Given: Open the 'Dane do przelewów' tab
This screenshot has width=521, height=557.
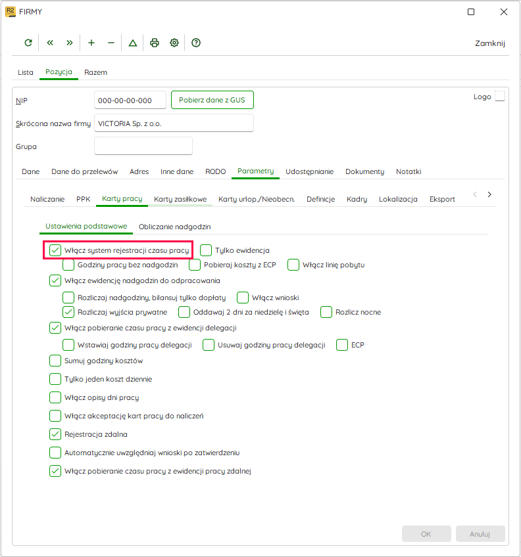Looking at the screenshot, I should [85, 171].
